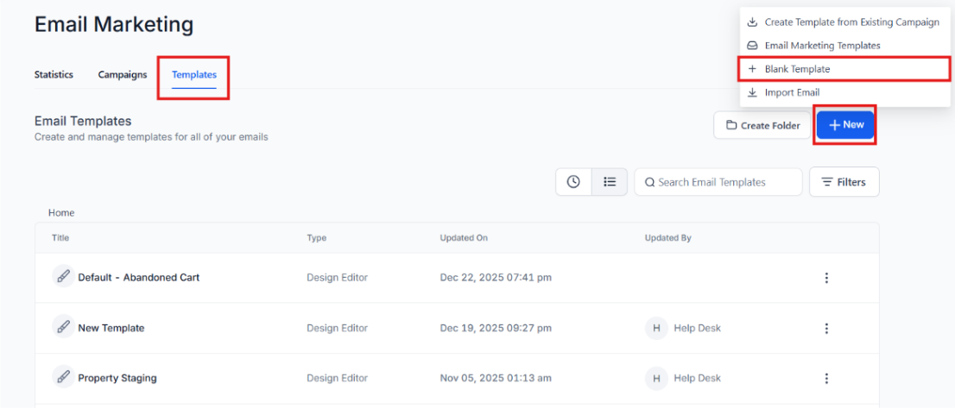Switch to list view icon
Image resolution: width=955 pixels, height=409 pixels.
[x=610, y=182]
